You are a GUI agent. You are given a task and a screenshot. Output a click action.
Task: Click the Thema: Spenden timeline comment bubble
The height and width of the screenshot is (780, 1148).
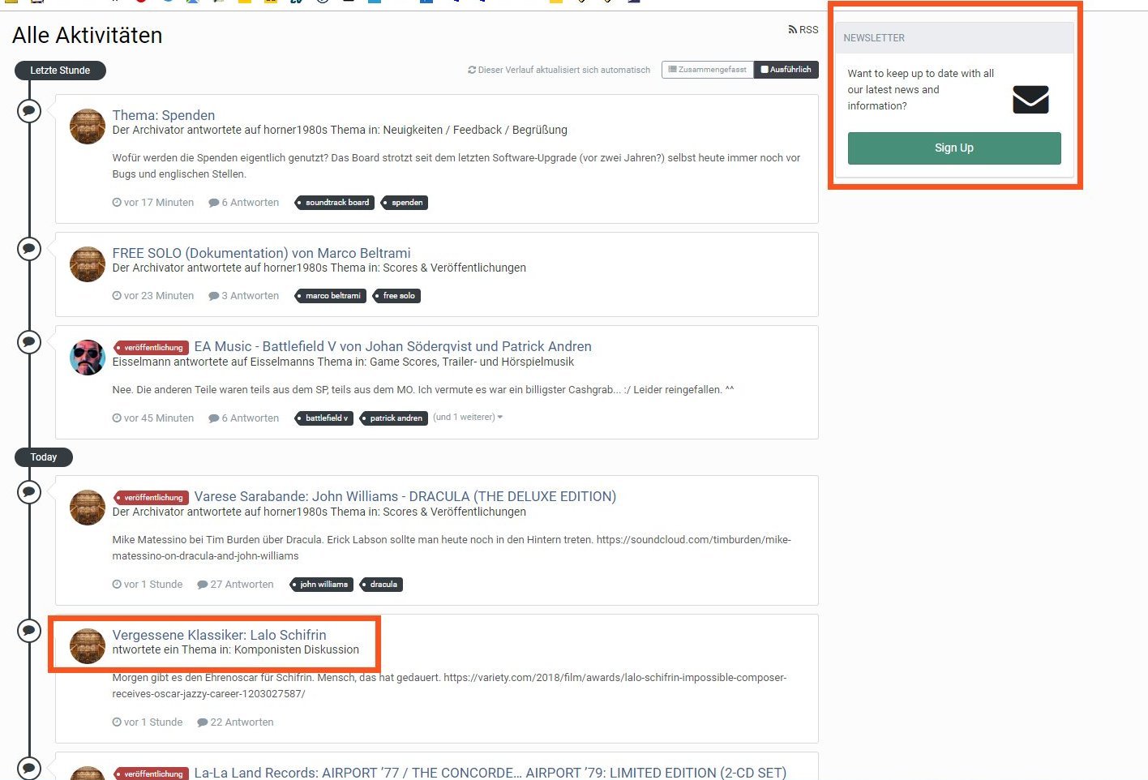[29, 110]
